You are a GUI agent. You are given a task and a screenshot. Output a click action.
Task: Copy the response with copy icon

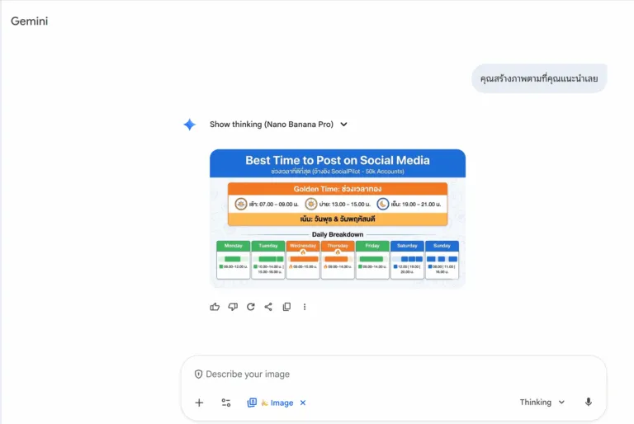[286, 307]
